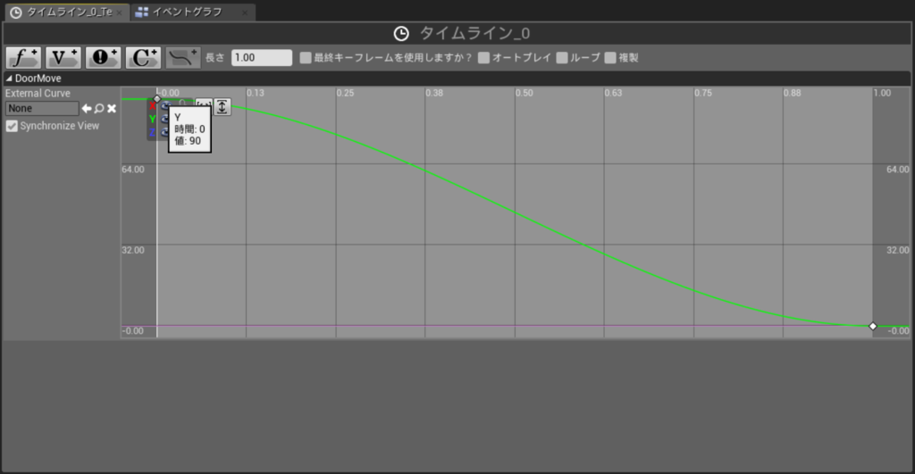Close the イベントグラフ tab
Screen dimensions: 915x474
click(x=245, y=12)
